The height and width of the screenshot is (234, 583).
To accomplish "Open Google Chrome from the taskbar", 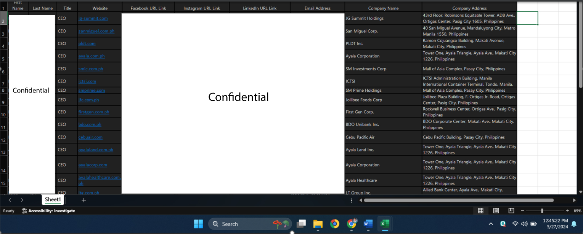I will (x=334, y=224).
